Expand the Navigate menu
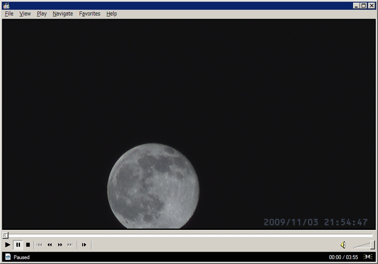 click(63, 14)
